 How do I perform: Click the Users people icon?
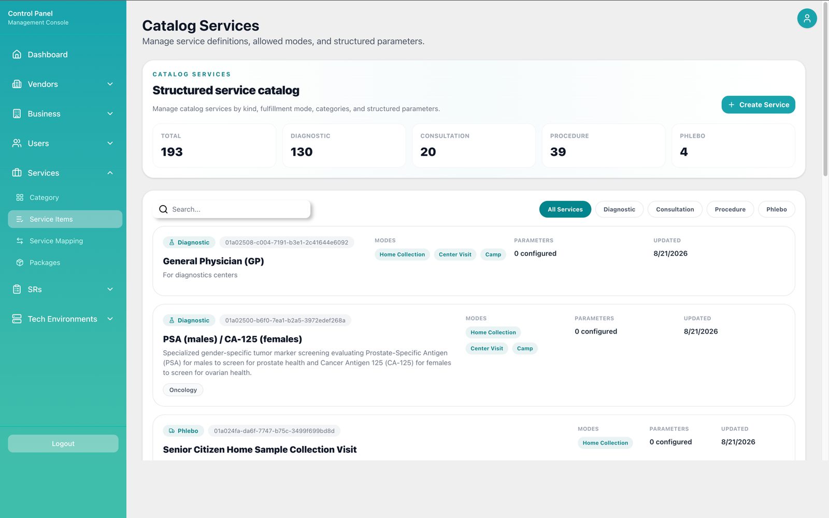click(17, 143)
